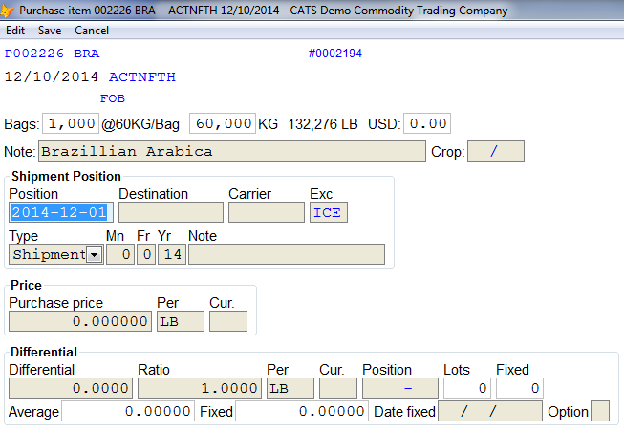Open the Cancel menu
The height and width of the screenshot is (432, 624).
(x=92, y=31)
